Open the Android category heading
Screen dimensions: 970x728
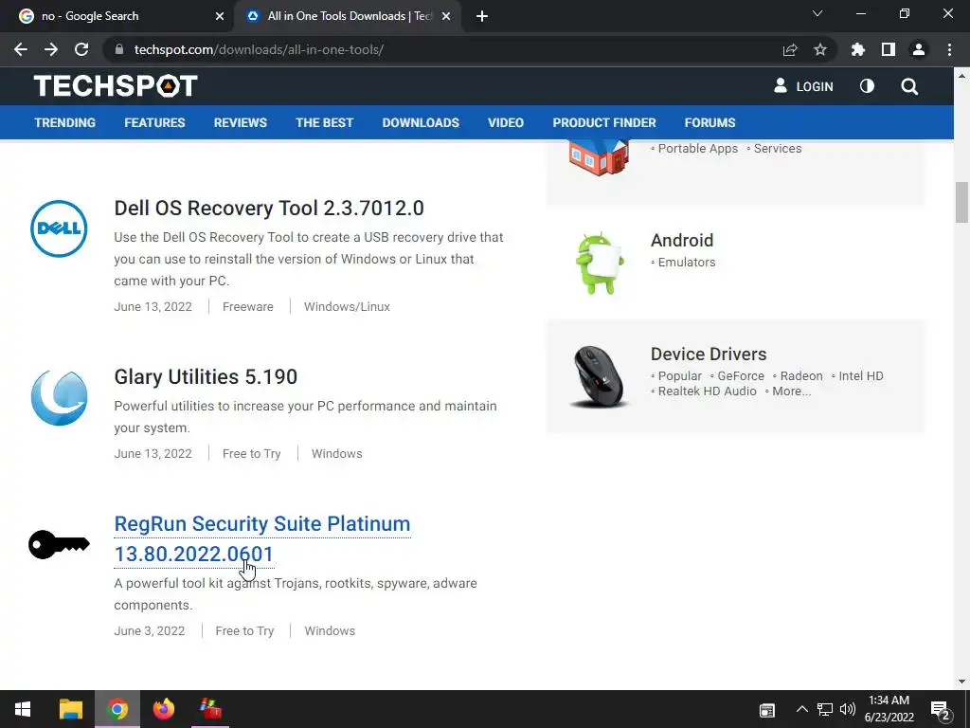682,240
